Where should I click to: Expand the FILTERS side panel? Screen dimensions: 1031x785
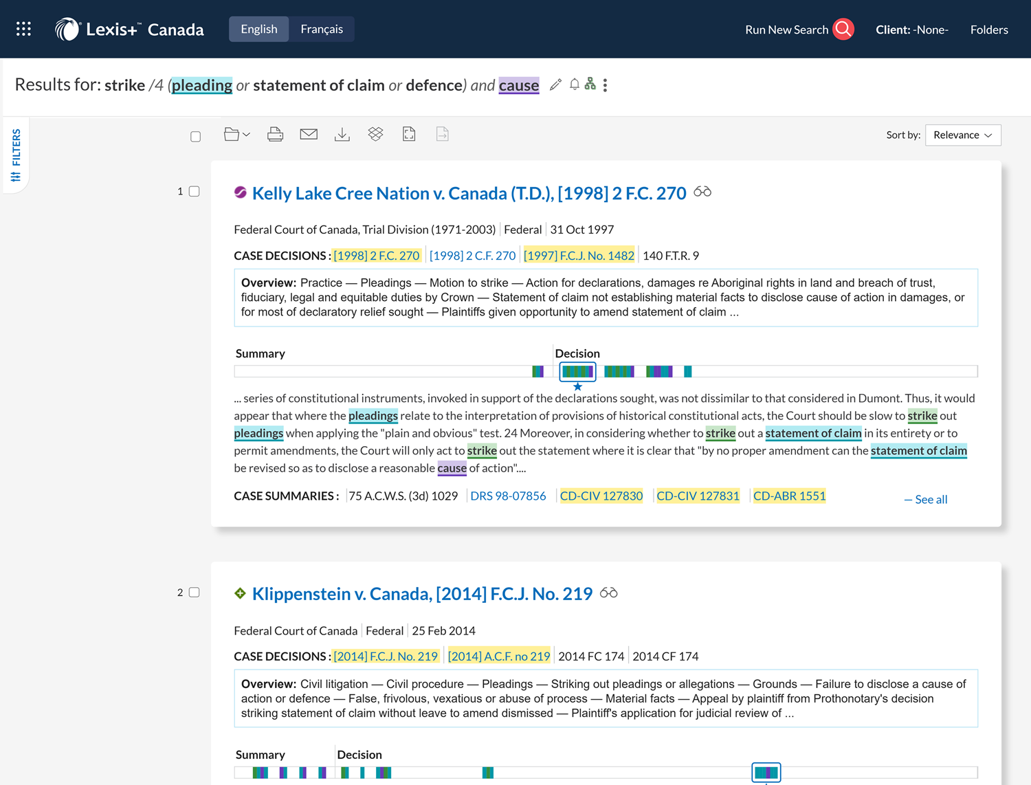point(16,155)
